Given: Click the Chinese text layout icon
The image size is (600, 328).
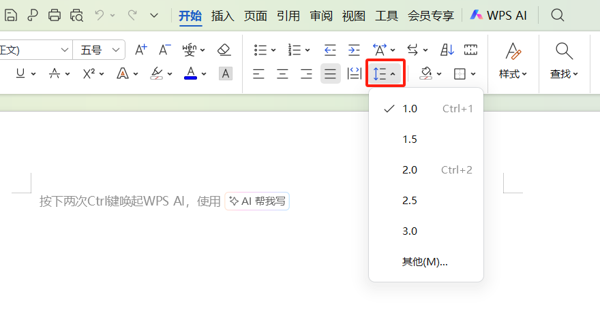Looking at the screenshot, I should pyautogui.click(x=380, y=50).
